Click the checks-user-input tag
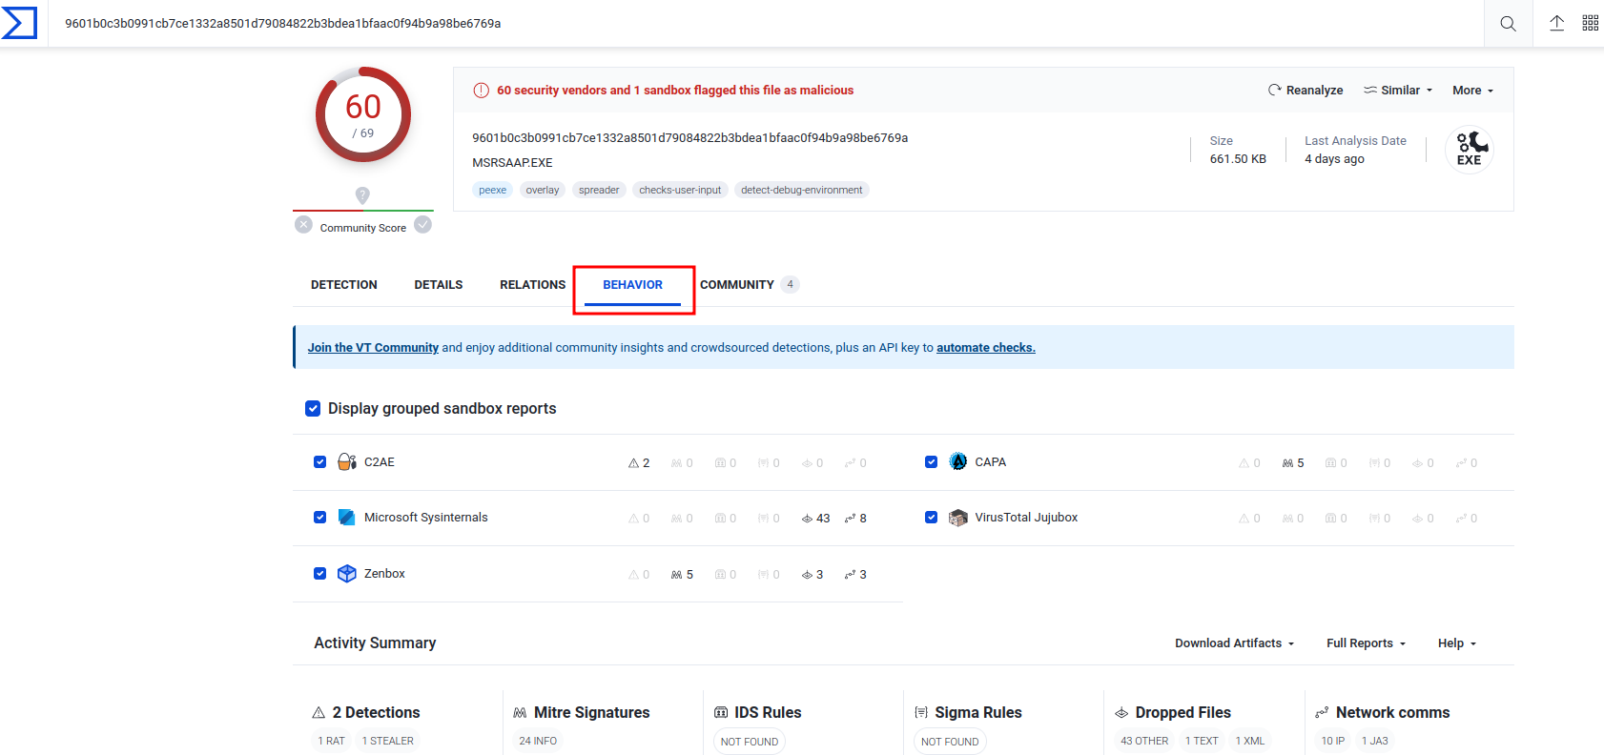The image size is (1604, 755). coord(681,191)
